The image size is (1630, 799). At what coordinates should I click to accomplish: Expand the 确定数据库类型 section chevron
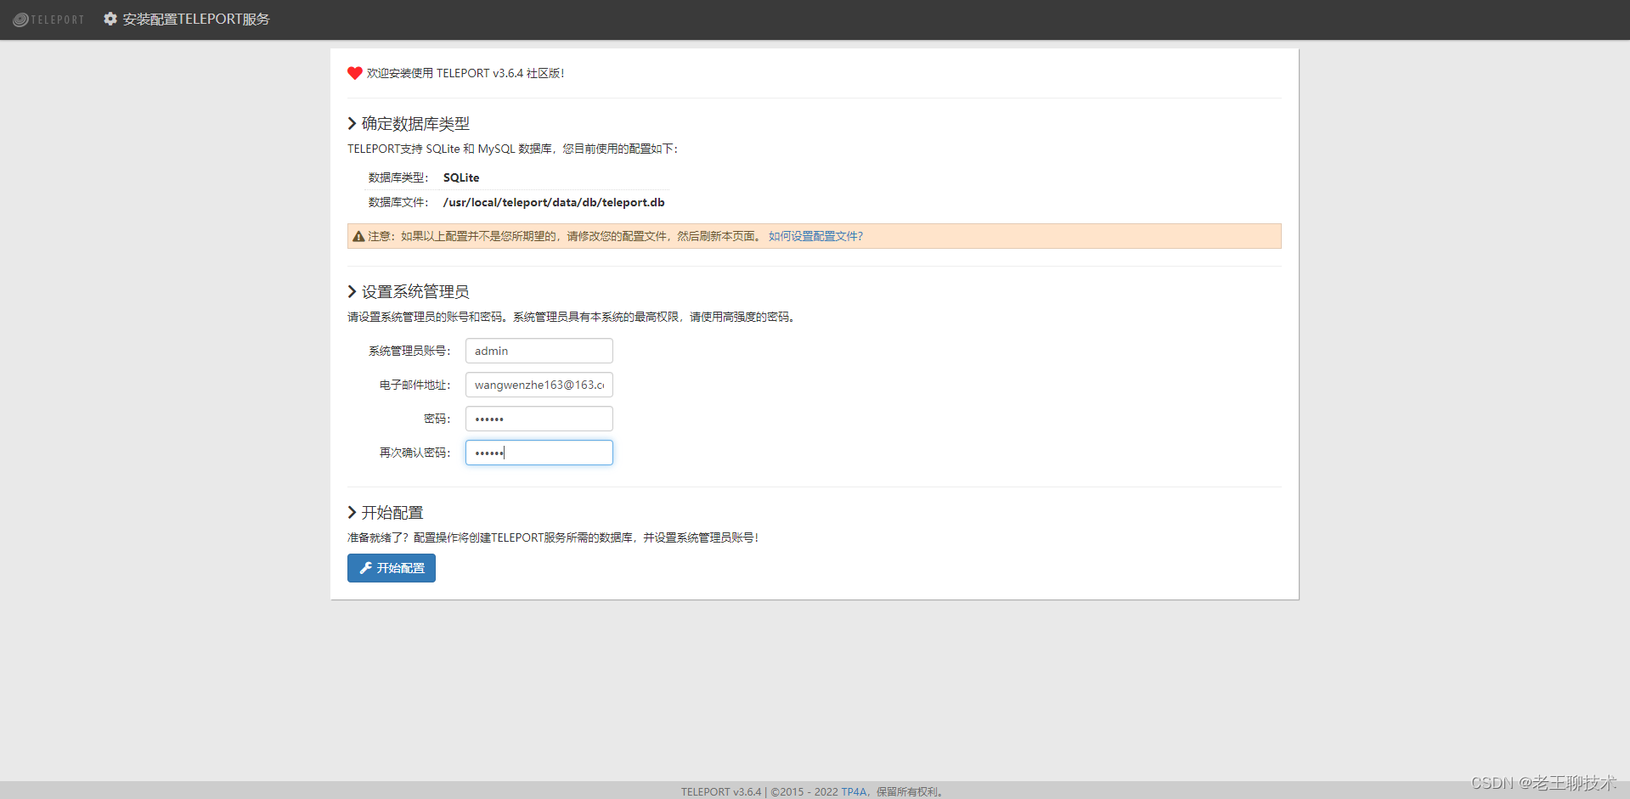point(352,122)
